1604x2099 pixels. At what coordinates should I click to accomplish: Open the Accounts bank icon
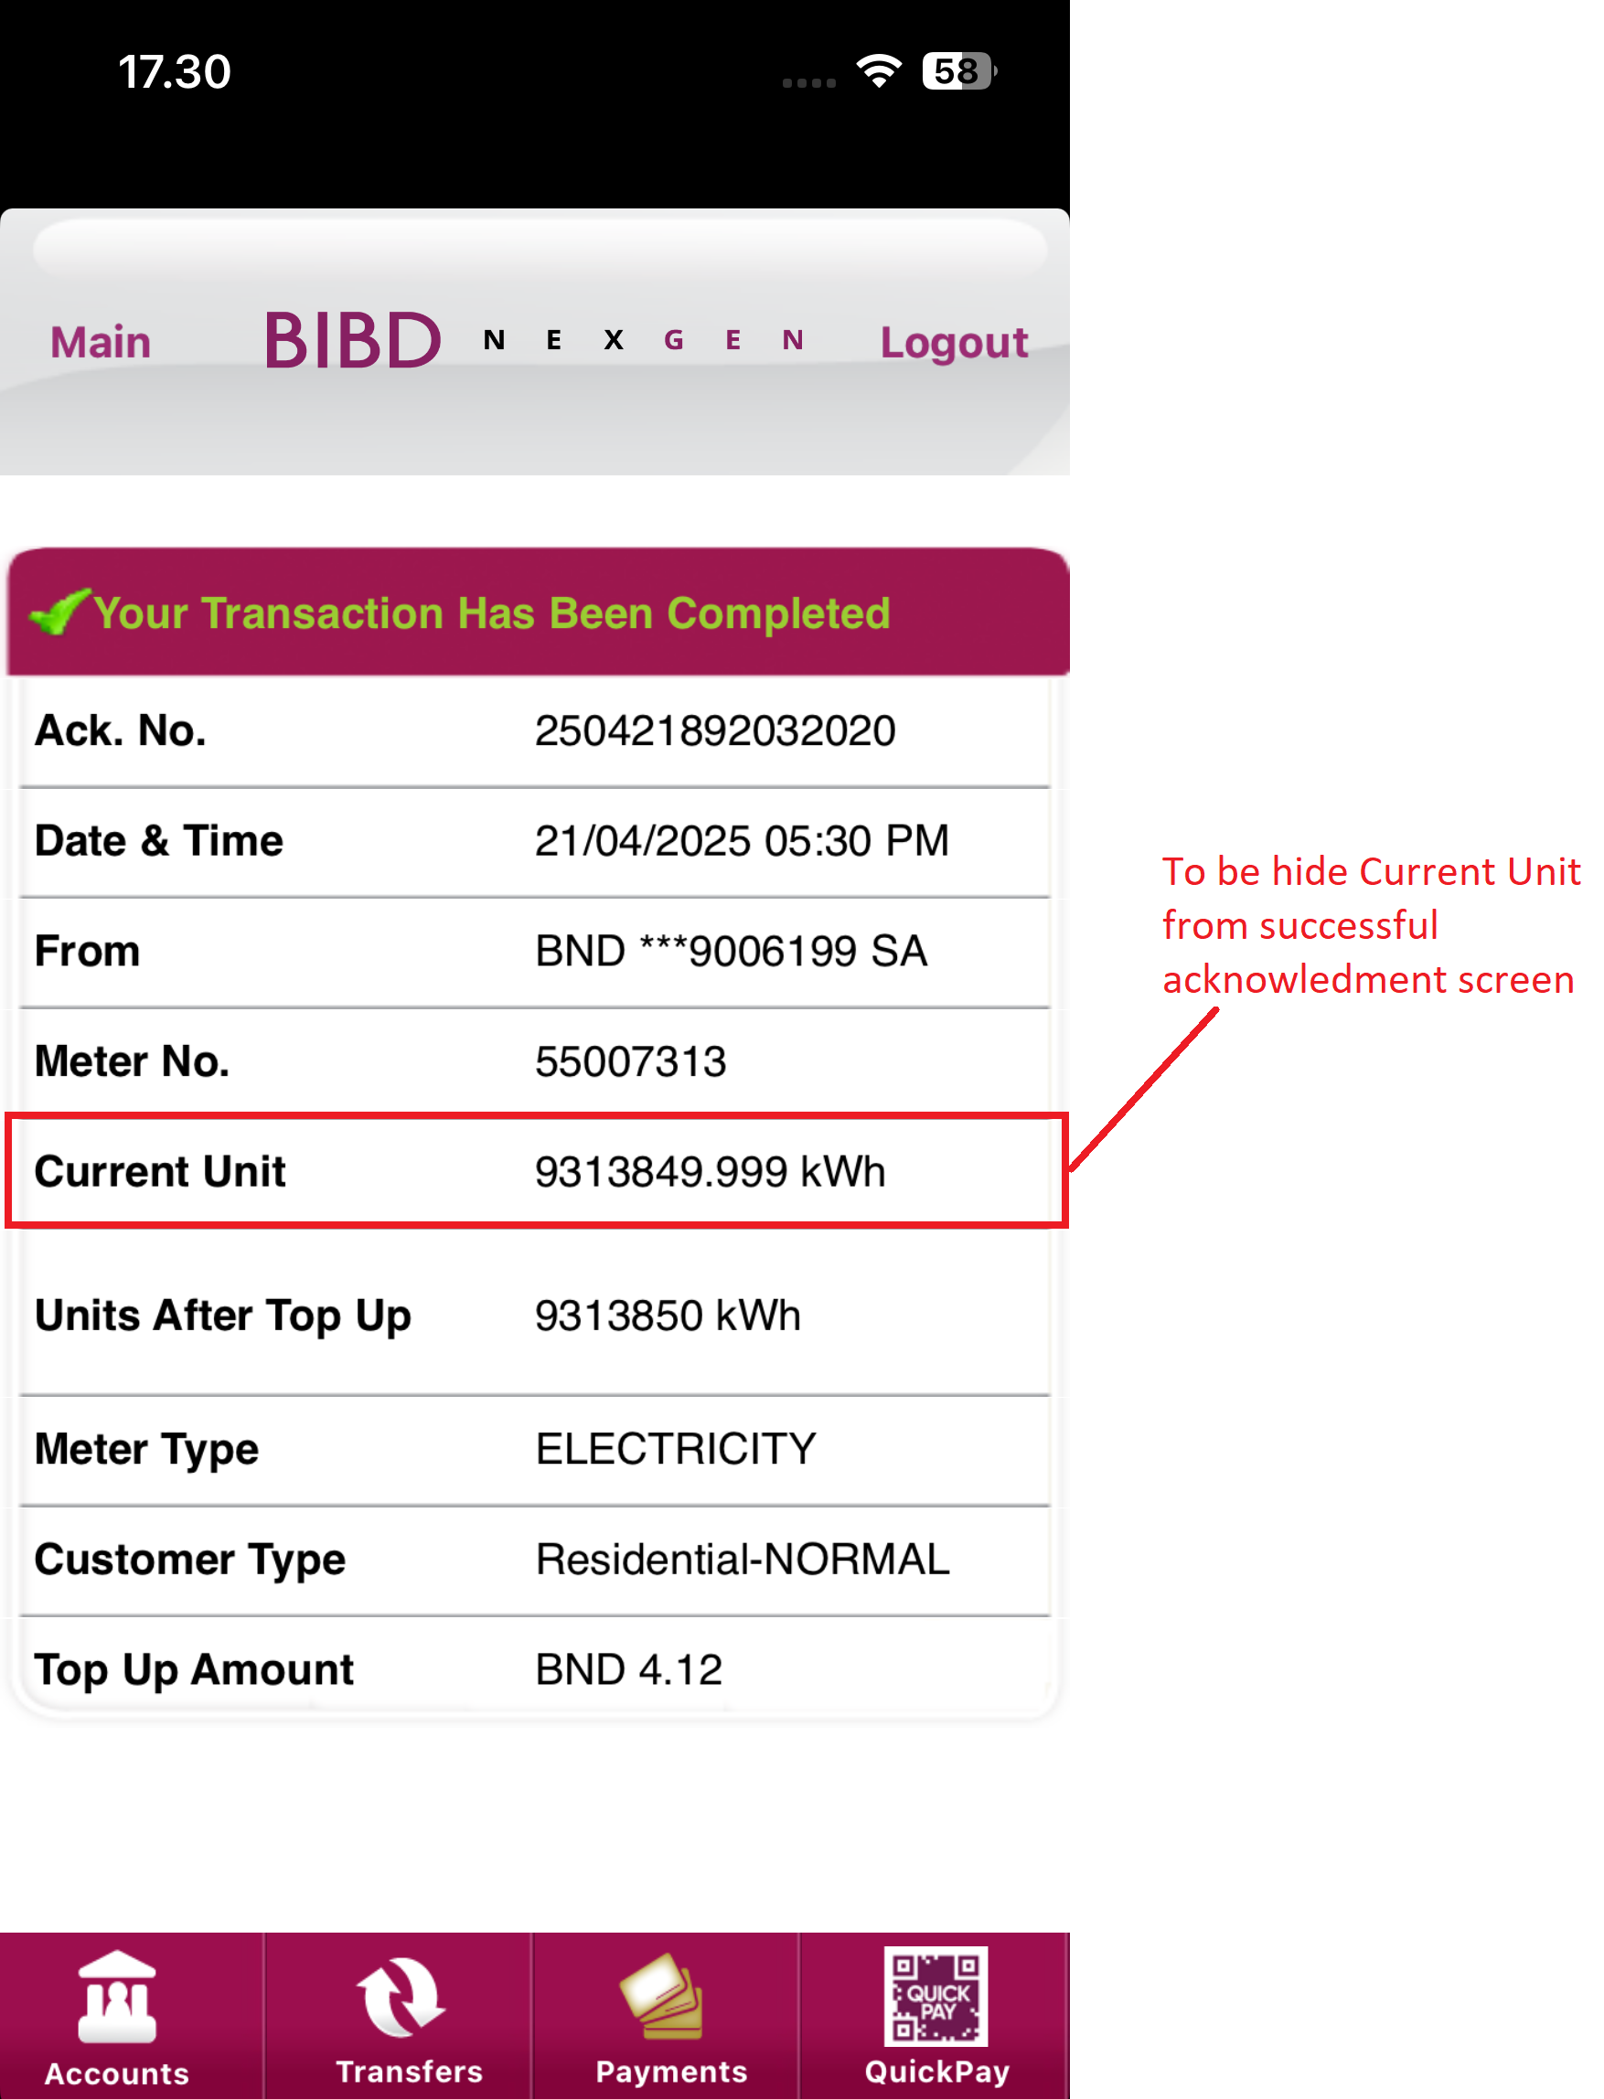[x=116, y=1998]
